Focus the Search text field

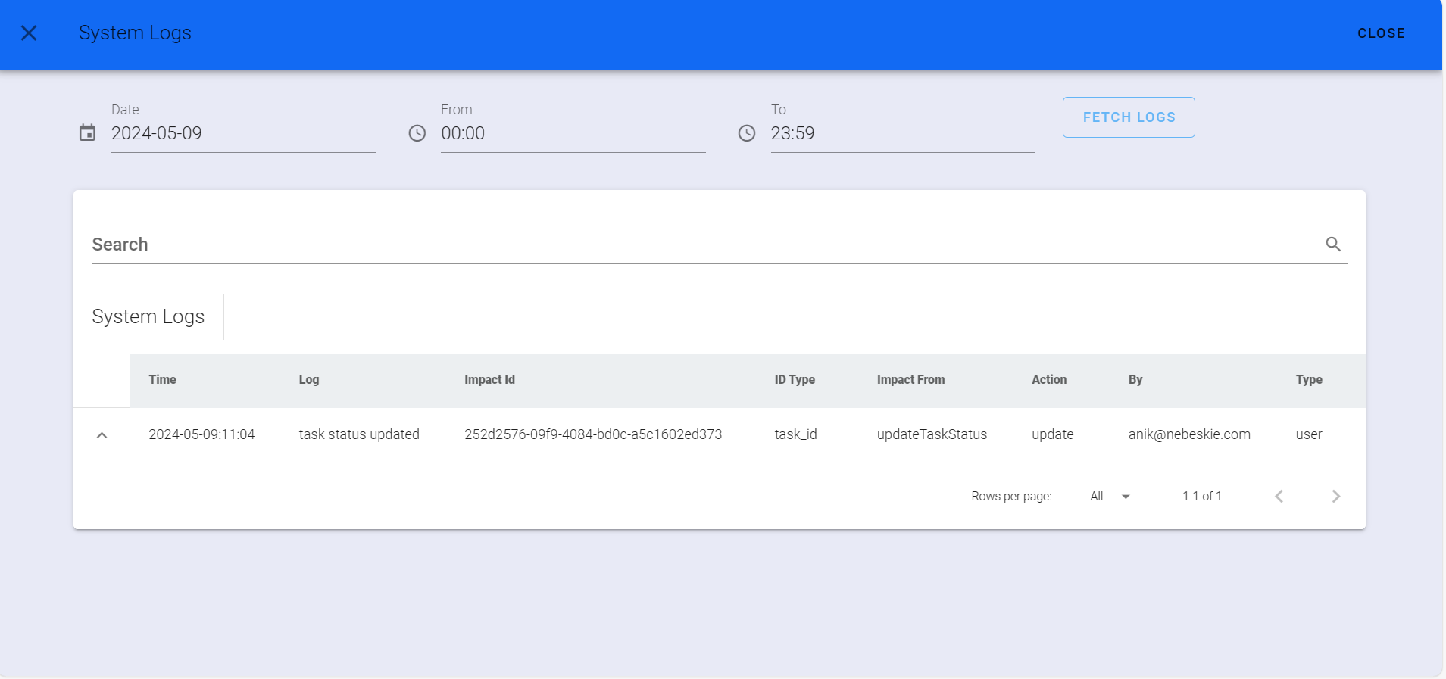(704, 245)
